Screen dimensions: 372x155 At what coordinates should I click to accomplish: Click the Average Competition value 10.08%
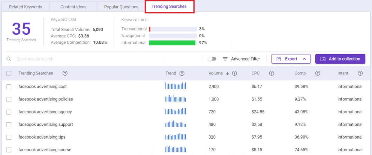pyautogui.click(x=100, y=42)
